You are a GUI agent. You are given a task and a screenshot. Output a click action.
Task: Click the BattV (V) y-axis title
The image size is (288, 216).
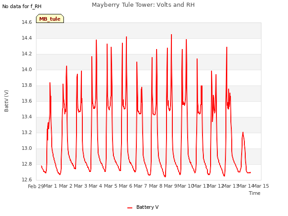coord(6,101)
